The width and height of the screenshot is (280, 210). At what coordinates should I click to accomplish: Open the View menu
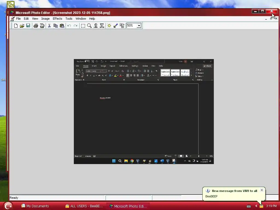pyautogui.click(x=35, y=19)
